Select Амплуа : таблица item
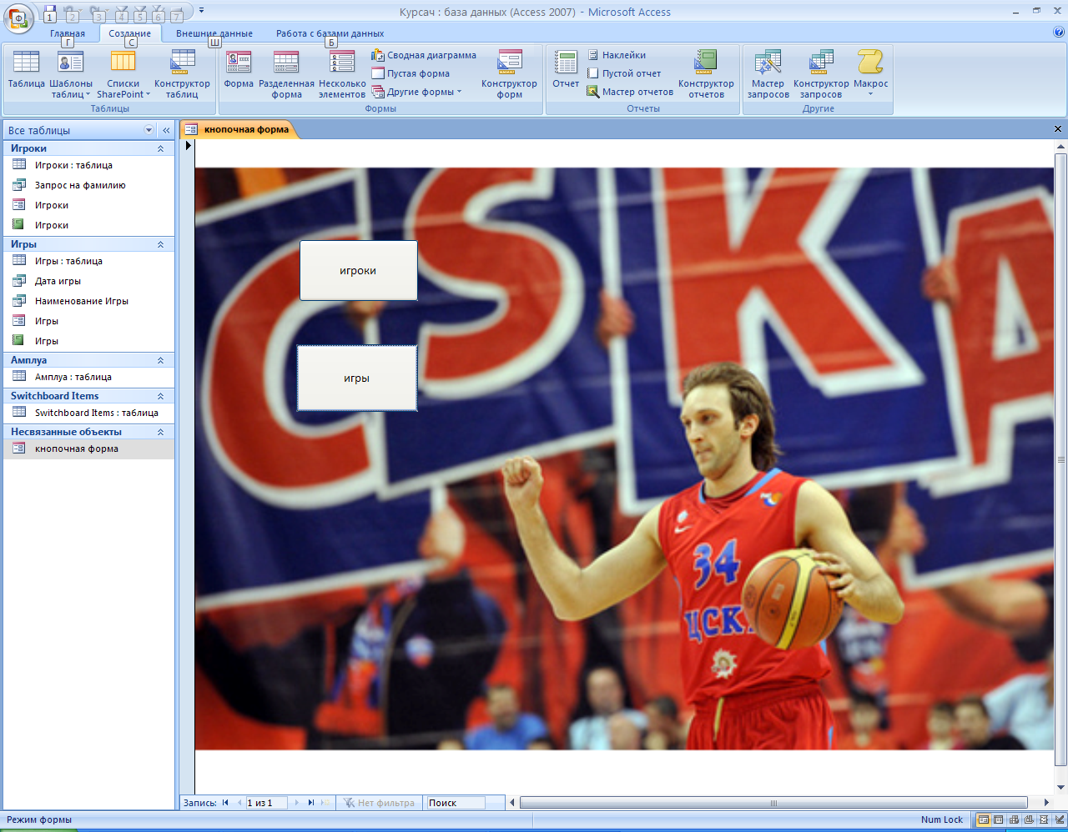The width and height of the screenshot is (1068, 832). (x=89, y=377)
